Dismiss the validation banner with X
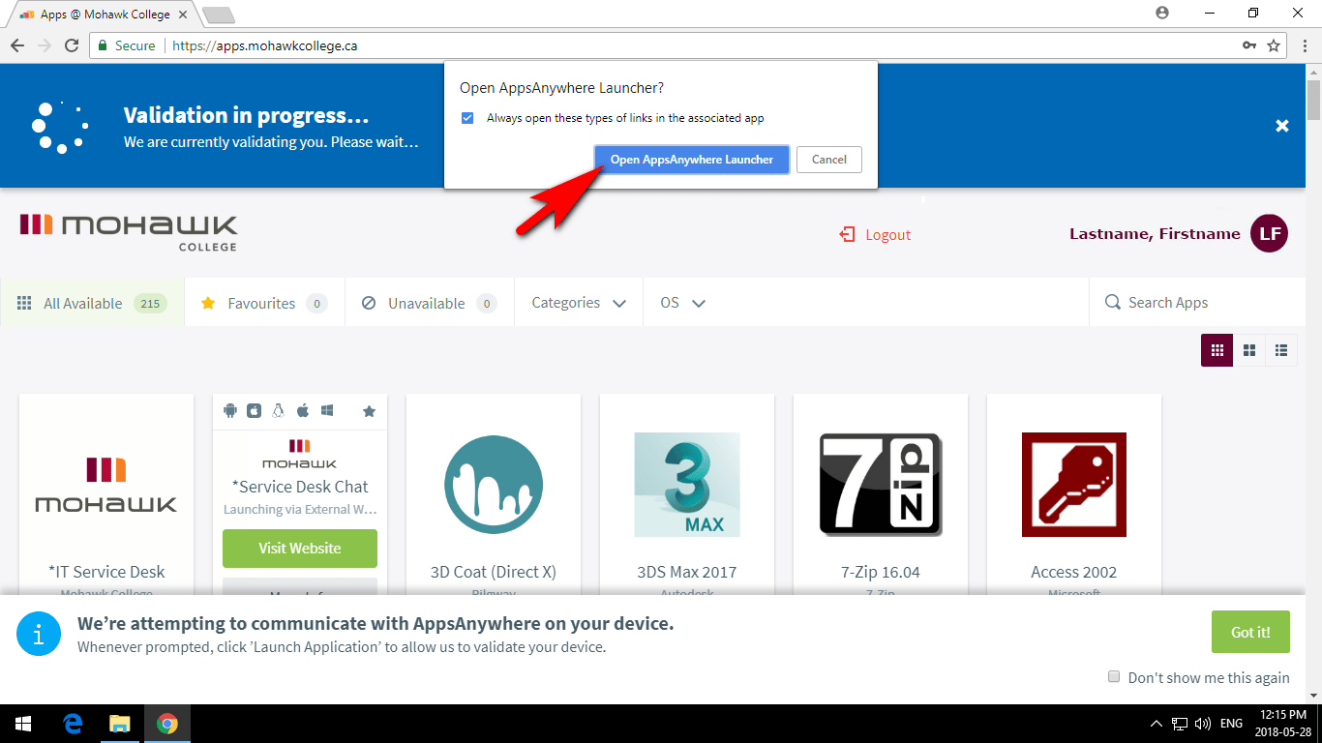 [x=1282, y=126]
